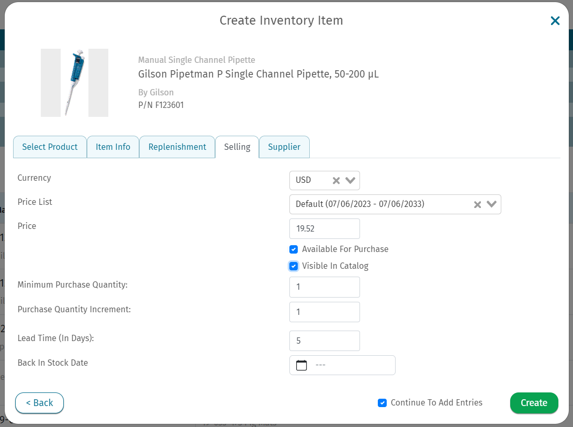
Task: Clear the Default price list selection
Action: (477, 204)
